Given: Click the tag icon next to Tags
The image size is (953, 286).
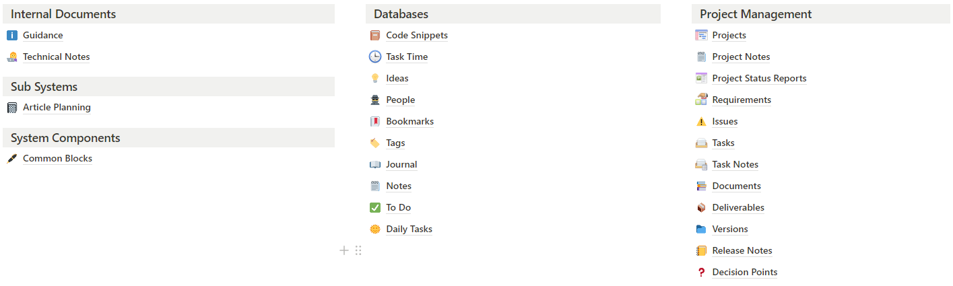Looking at the screenshot, I should [x=375, y=143].
